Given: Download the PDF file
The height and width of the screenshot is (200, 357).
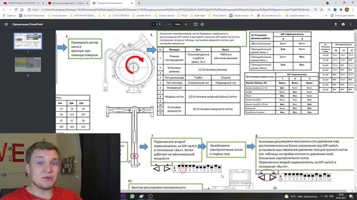Looking at the screenshot, I should point(336,24).
